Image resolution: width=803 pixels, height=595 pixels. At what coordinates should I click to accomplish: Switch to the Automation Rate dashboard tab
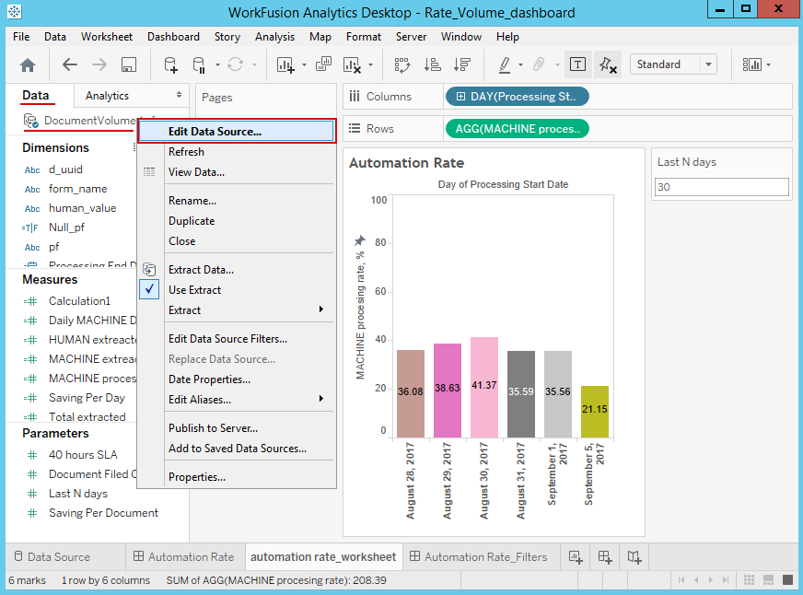183,557
